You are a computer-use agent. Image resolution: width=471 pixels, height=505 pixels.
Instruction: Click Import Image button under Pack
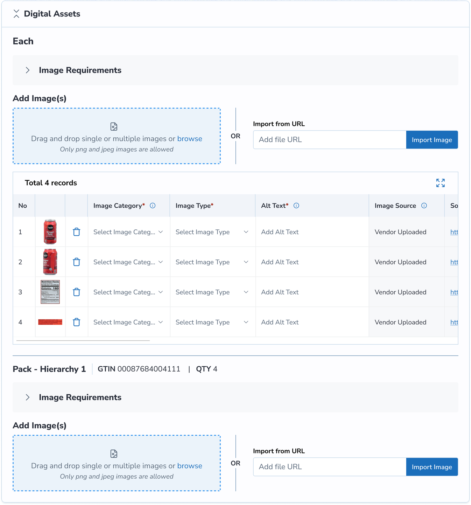tap(432, 467)
